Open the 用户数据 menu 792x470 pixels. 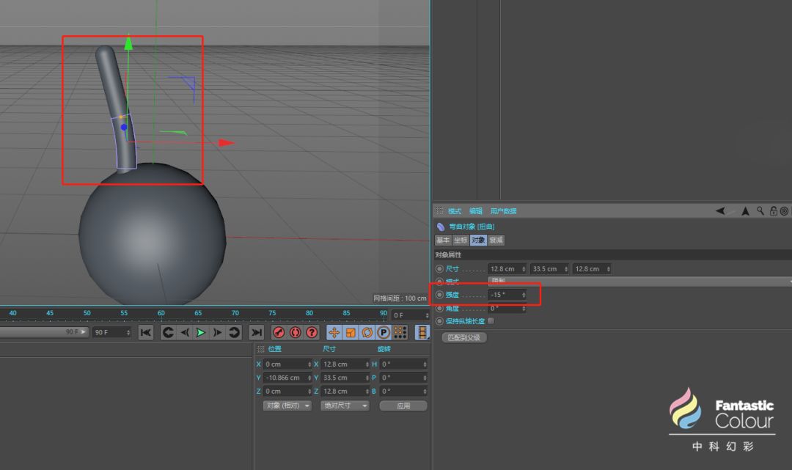(x=503, y=211)
